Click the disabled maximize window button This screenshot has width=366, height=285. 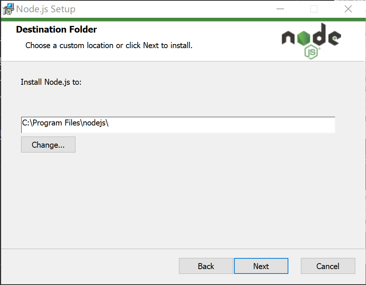(x=314, y=9)
